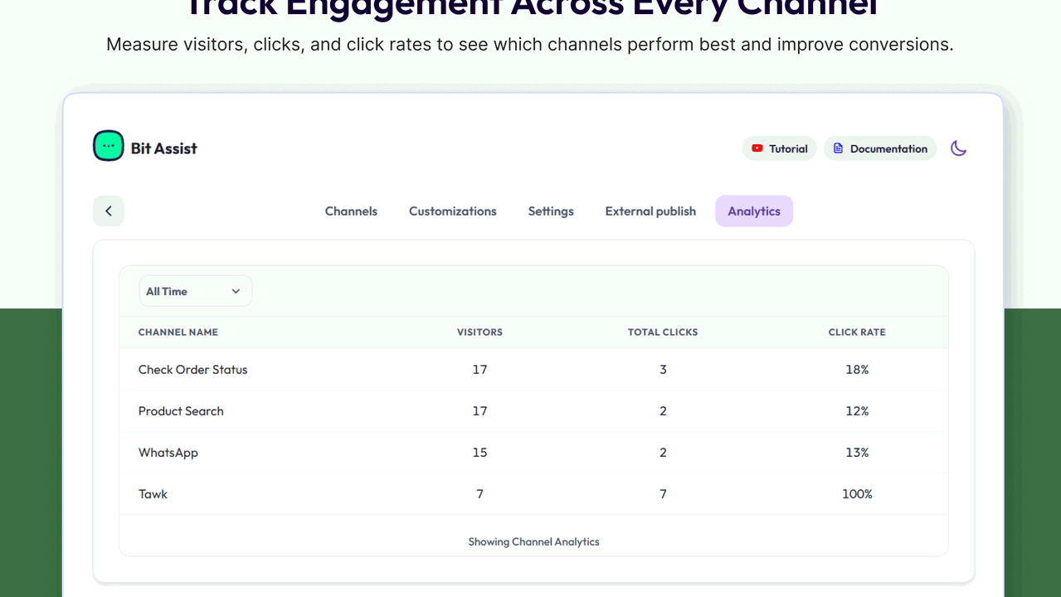Click the Bit Assist green logo icon
Image resolution: width=1061 pixels, height=597 pixels.
point(109,146)
